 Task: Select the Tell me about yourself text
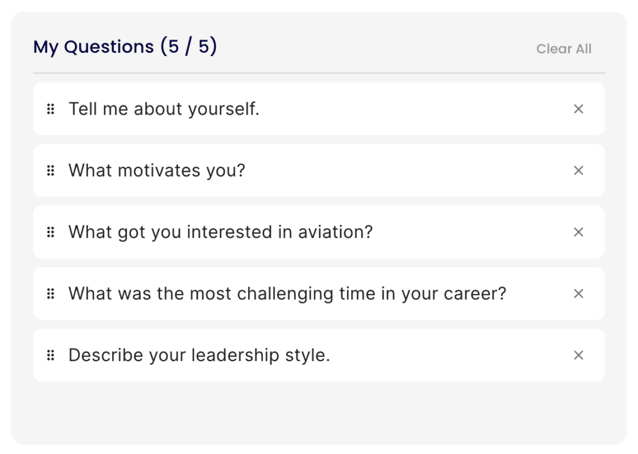(x=164, y=109)
